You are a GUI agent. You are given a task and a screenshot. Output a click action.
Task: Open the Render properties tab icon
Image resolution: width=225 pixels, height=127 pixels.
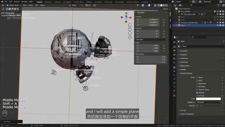point(174,47)
